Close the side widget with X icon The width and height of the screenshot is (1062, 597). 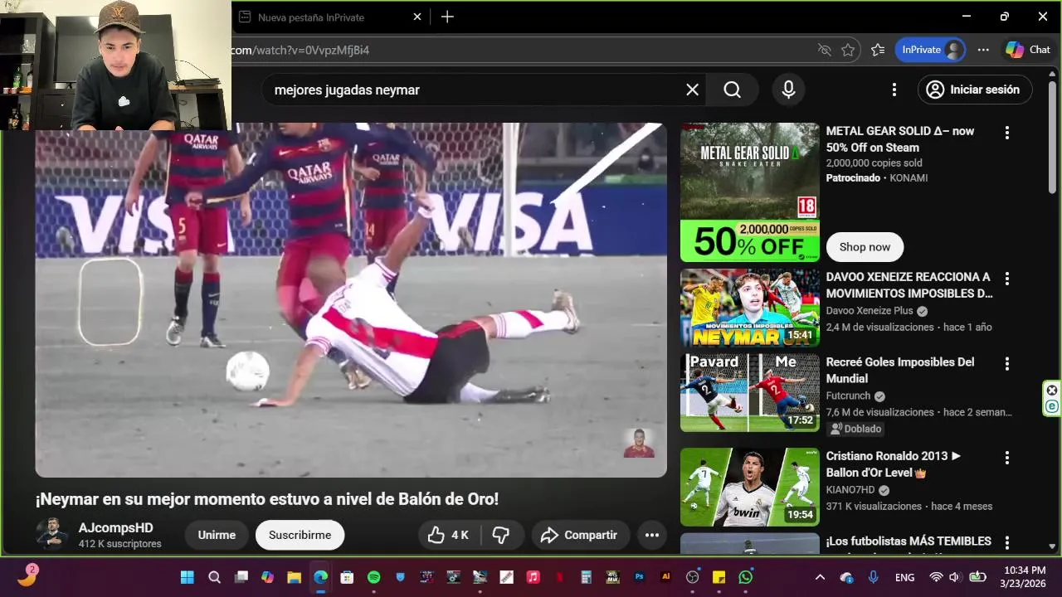point(1052,391)
